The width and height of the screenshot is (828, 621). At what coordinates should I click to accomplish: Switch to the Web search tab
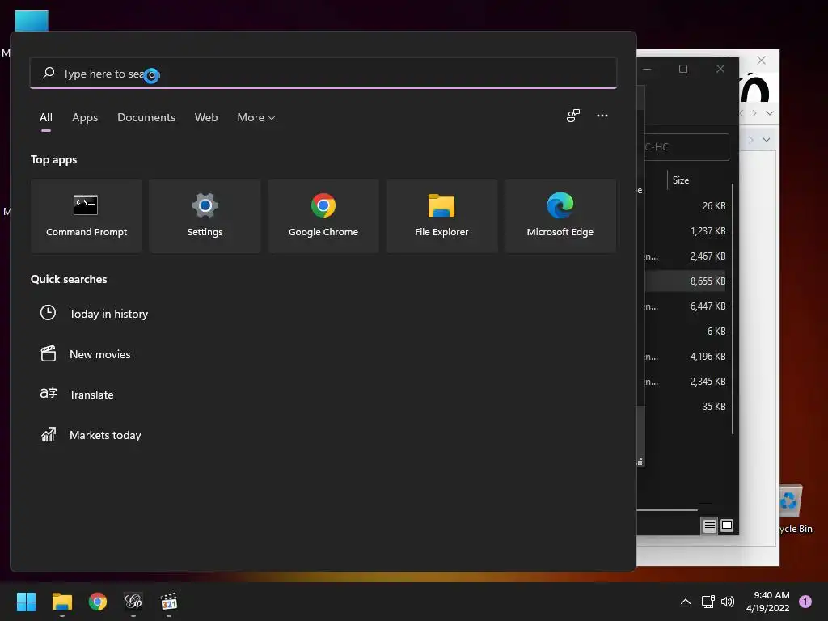(x=206, y=118)
